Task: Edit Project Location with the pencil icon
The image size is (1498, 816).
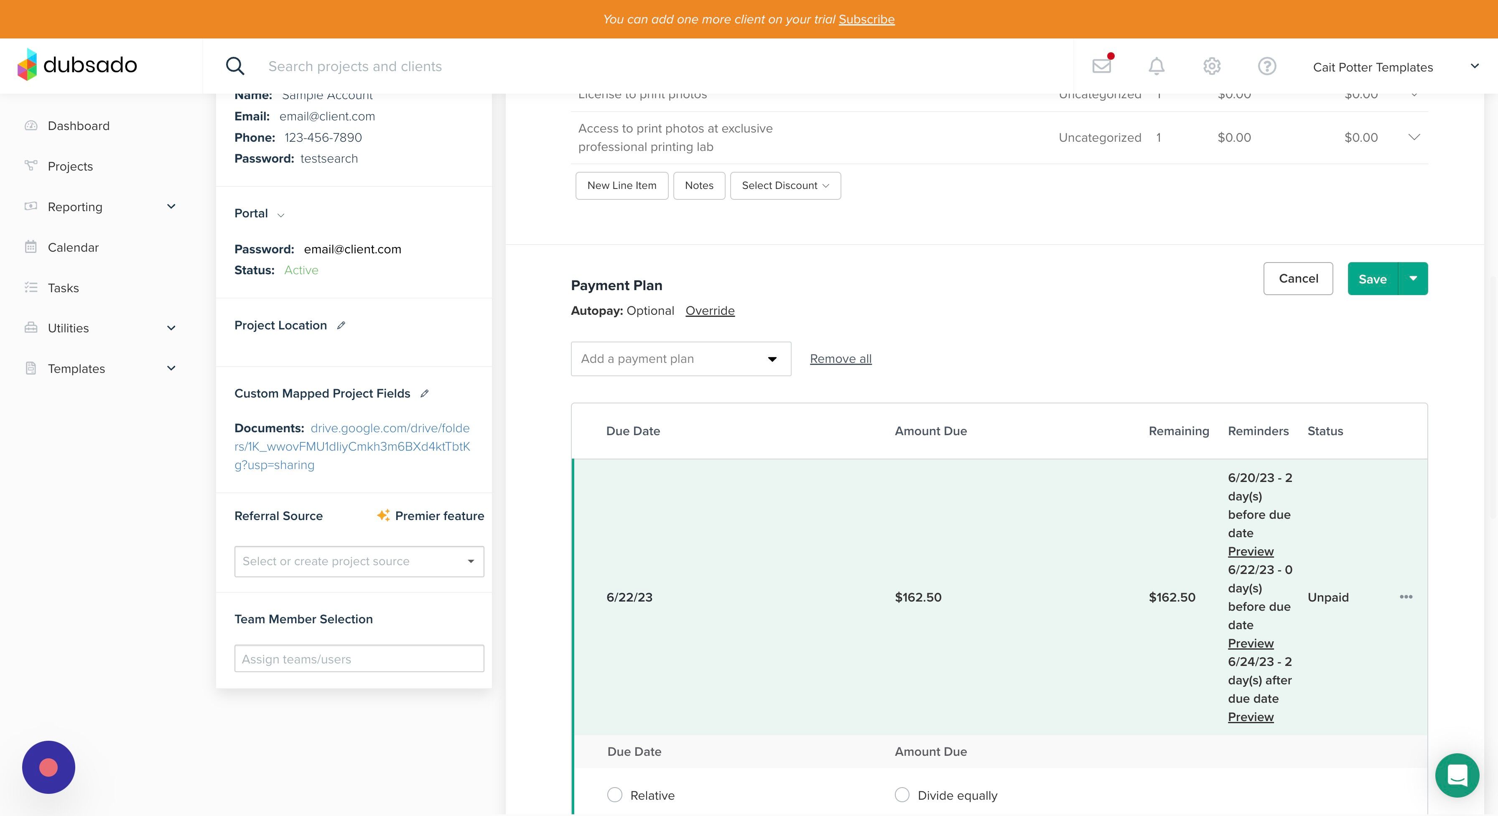Action: (x=341, y=326)
